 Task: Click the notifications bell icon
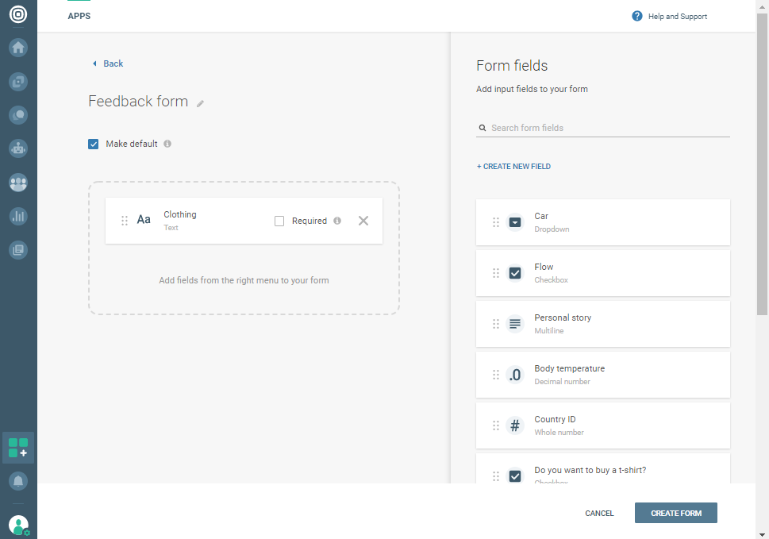click(x=18, y=481)
